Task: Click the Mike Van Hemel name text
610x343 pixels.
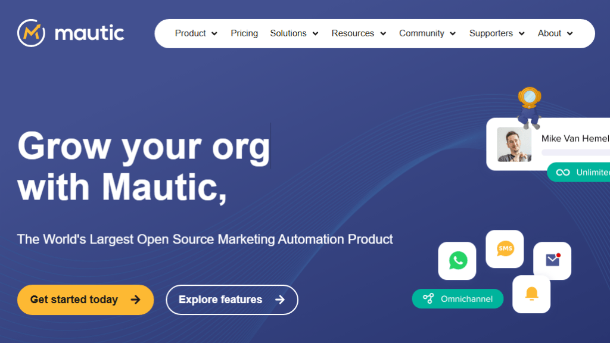Action: 575,138
